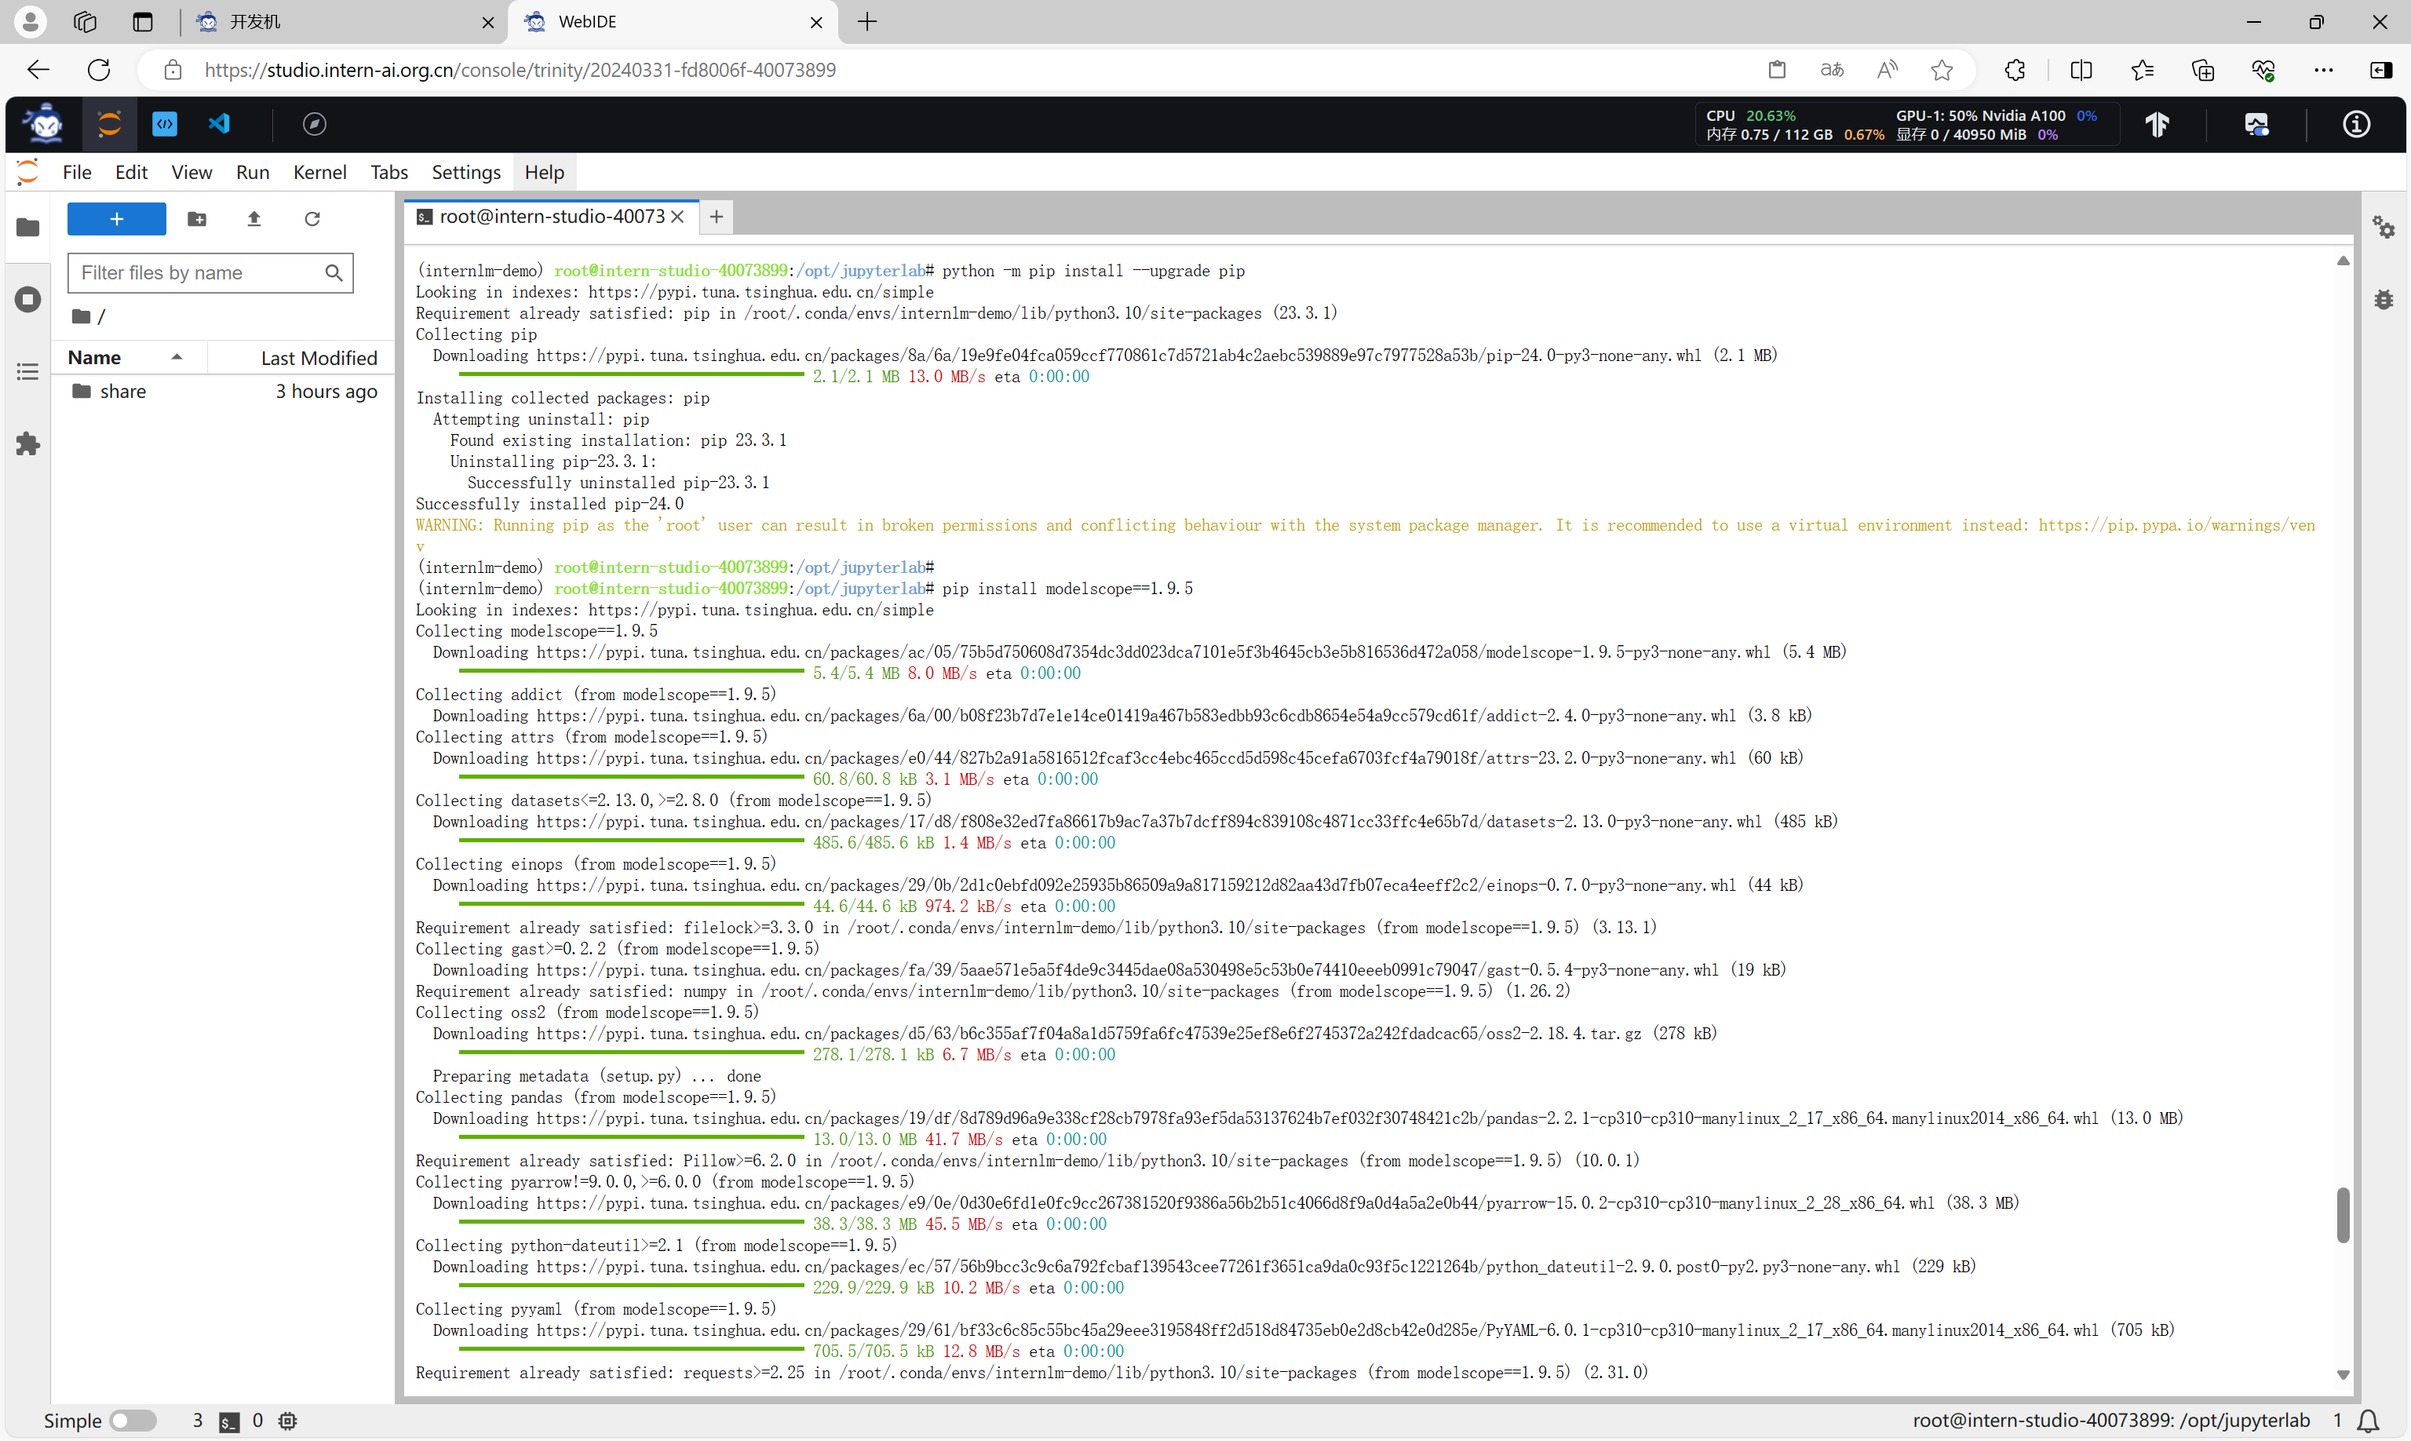
Task: Click the compass explore icon
Action: click(x=315, y=123)
